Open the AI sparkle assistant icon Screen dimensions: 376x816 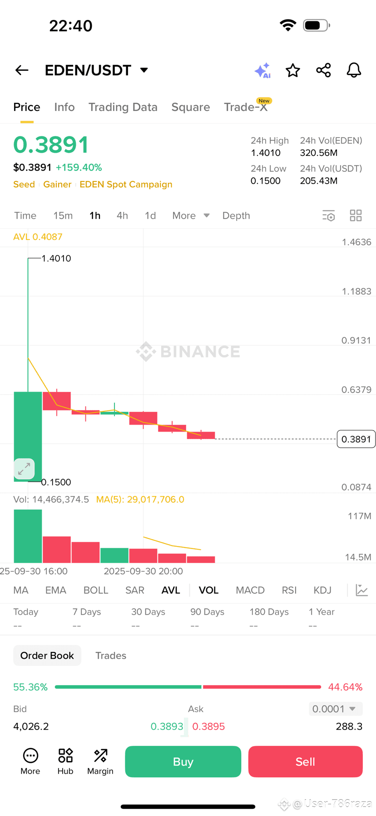(x=262, y=70)
